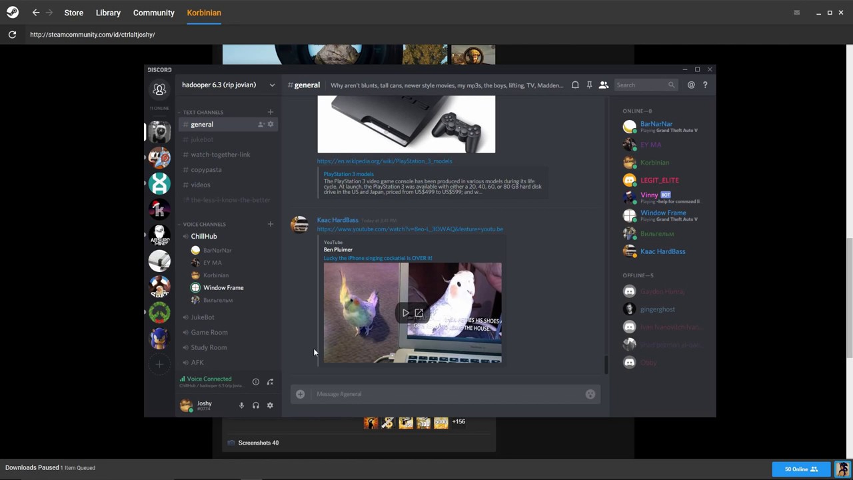This screenshot has width=853, height=480.
Task: Attach a file to message
Action: [x=301, y=394]
